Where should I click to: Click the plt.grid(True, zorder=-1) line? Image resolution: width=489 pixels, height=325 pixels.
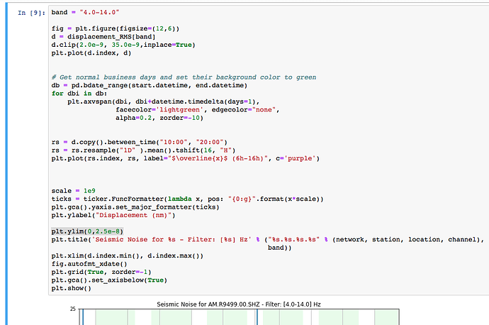pyautogui.click(x=101, y=272)
